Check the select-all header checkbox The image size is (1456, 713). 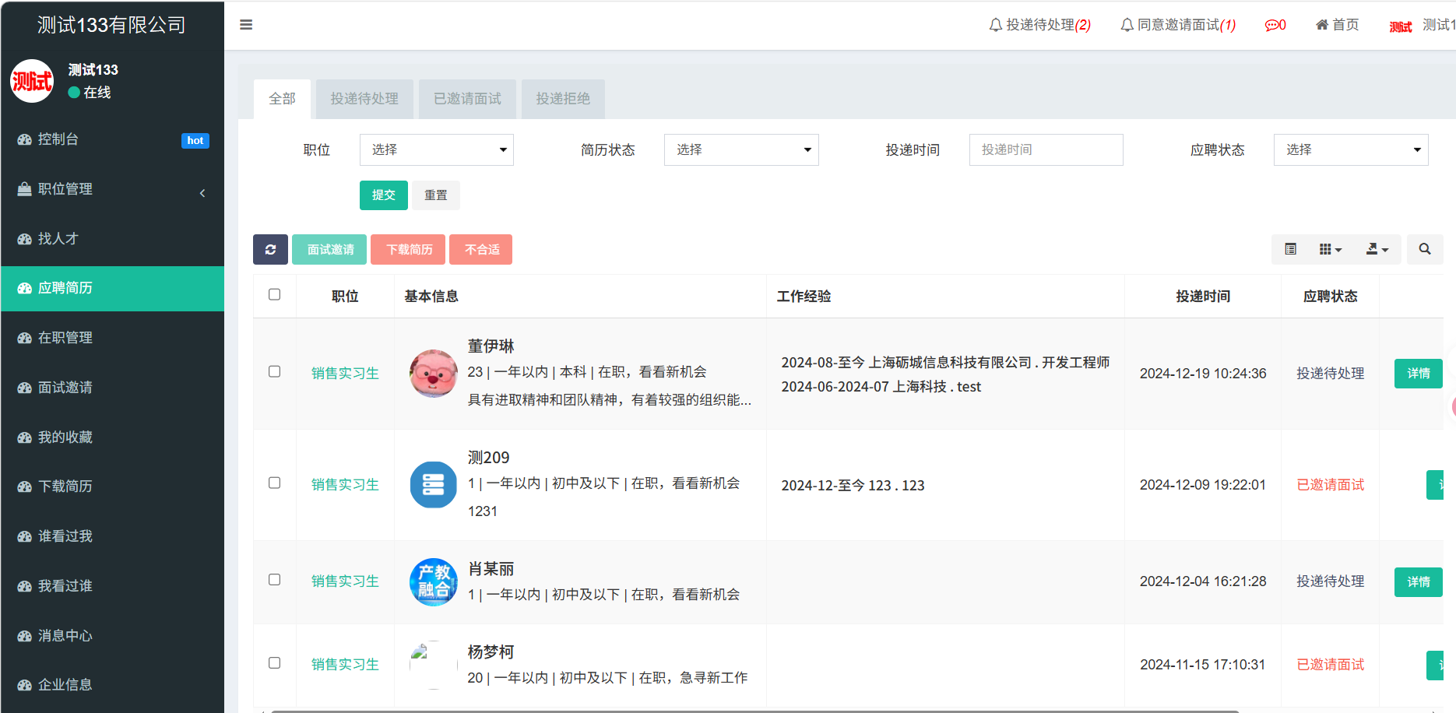click(x=274, y=295)
